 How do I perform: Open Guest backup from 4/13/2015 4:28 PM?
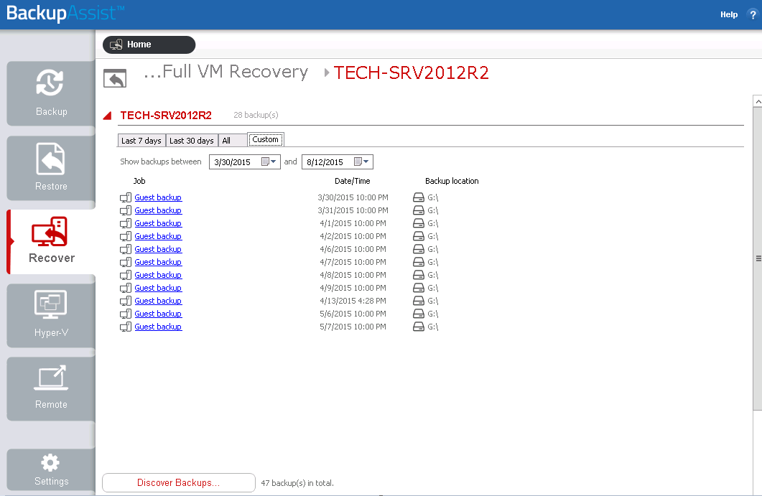tap(158, 301)
